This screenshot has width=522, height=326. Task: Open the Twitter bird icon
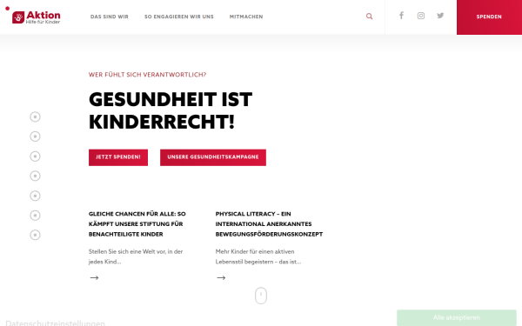(440, 16)
